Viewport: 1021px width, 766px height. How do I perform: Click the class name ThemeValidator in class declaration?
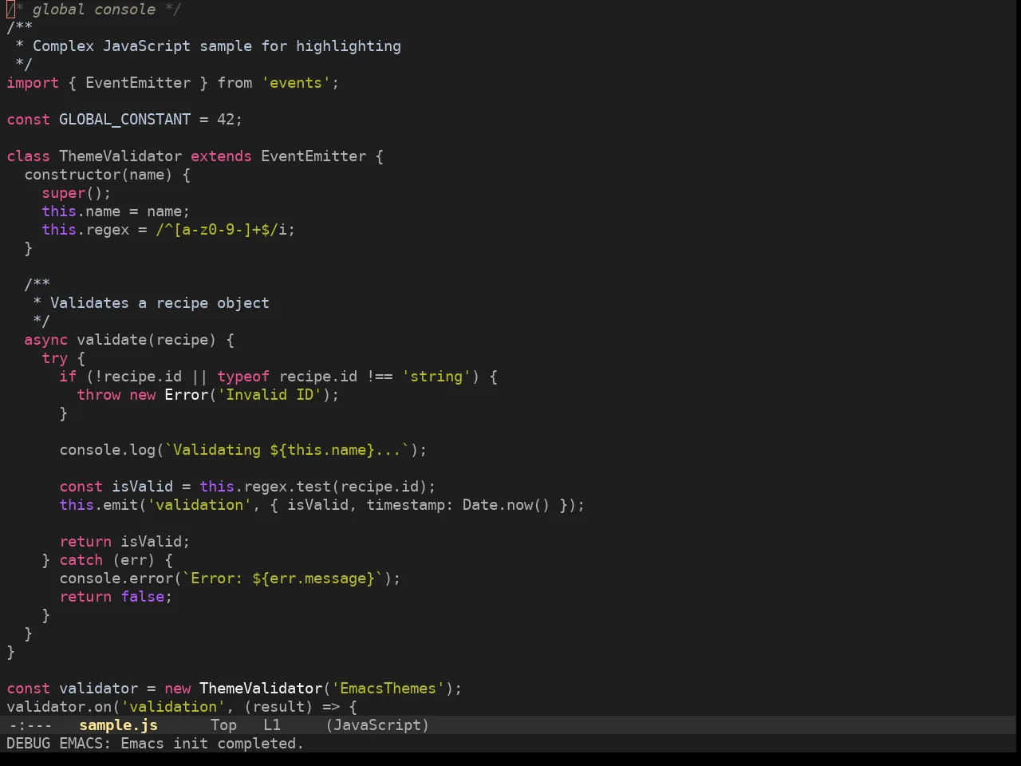120,156
